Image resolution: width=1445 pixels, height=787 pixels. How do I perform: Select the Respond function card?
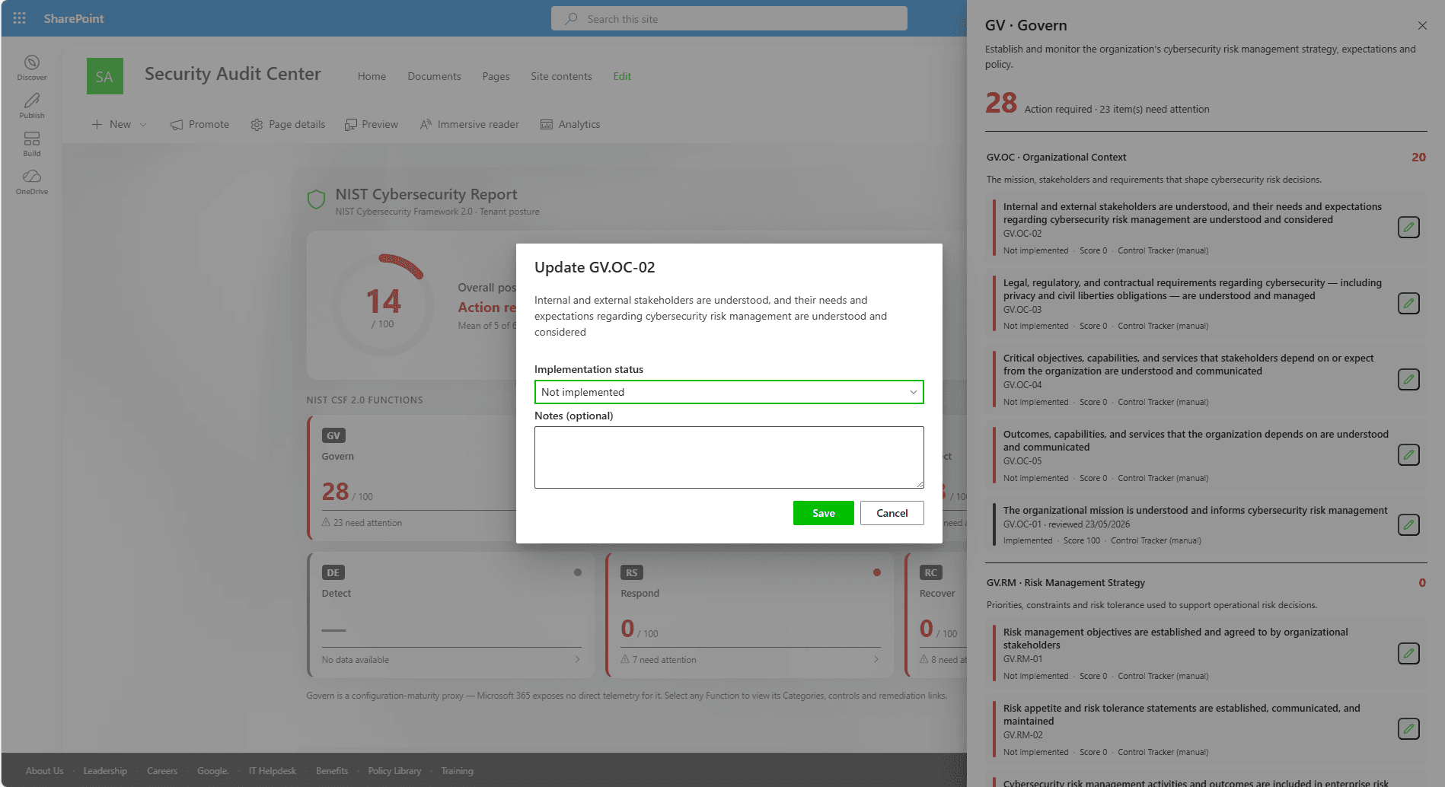pyautogui.click(x=749, y=615)
